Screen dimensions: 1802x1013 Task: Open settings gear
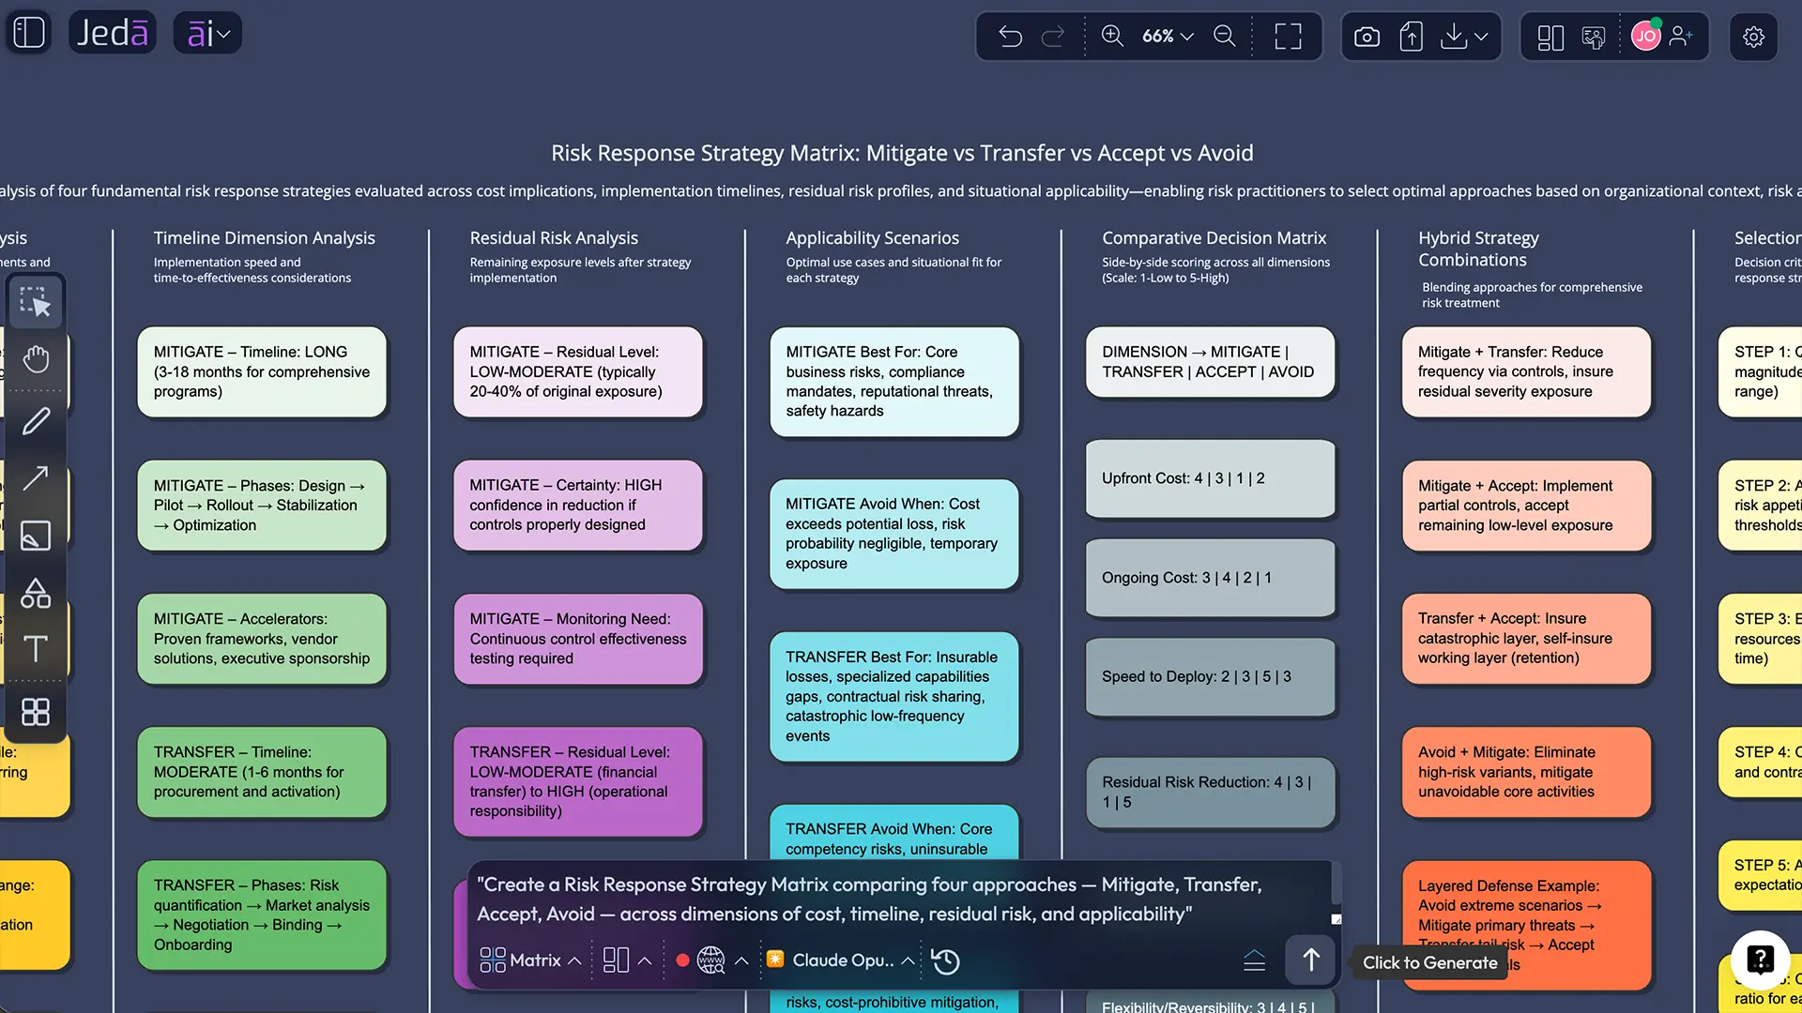tap(1753, 37)
